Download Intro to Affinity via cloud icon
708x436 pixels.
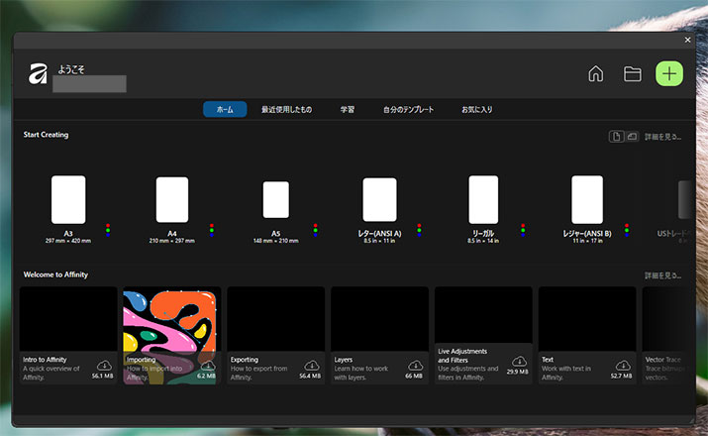click(104, 365)
